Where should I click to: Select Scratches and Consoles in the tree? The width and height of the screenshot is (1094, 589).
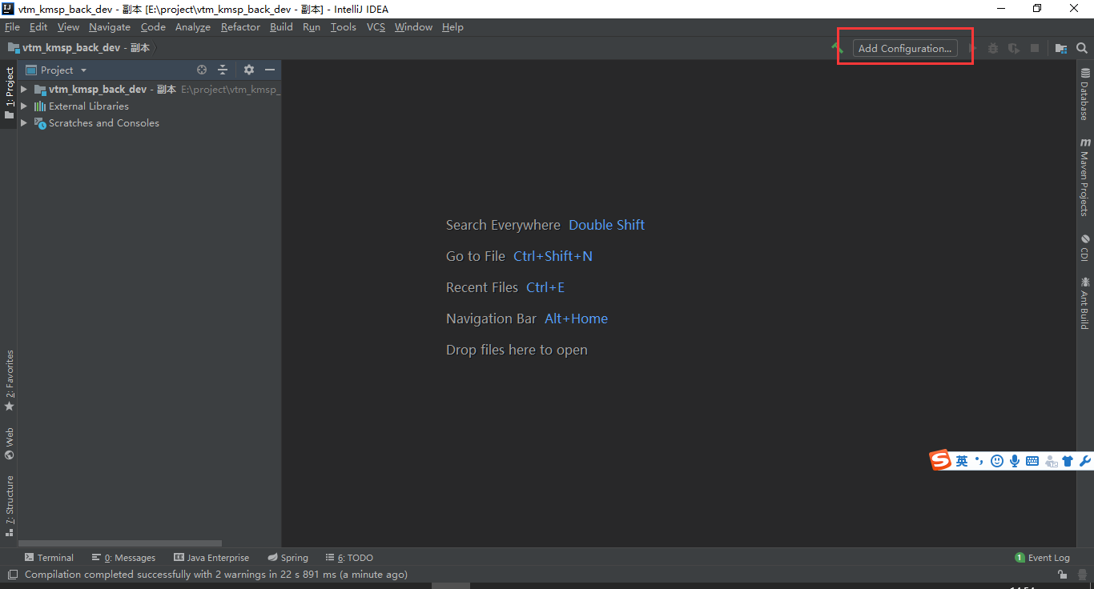[103, 122]
